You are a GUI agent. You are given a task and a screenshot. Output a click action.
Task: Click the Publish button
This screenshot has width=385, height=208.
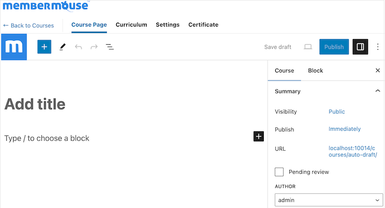click(x=334, y=46)
